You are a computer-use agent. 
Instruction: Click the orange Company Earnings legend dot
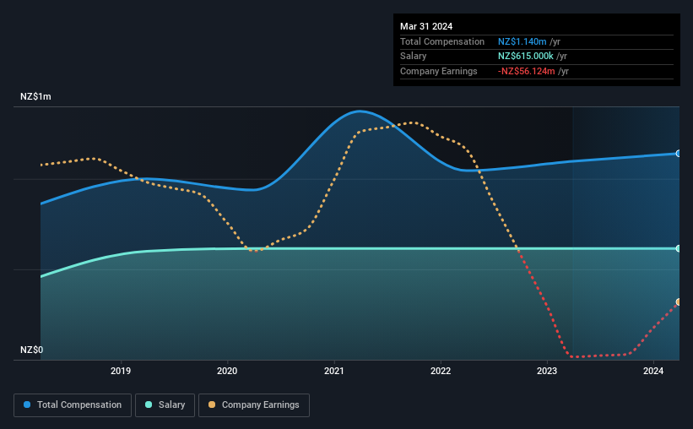click(212, 405)
